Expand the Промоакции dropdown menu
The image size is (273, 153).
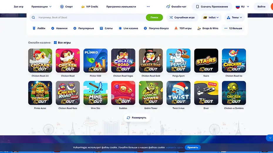pos(41,7)
